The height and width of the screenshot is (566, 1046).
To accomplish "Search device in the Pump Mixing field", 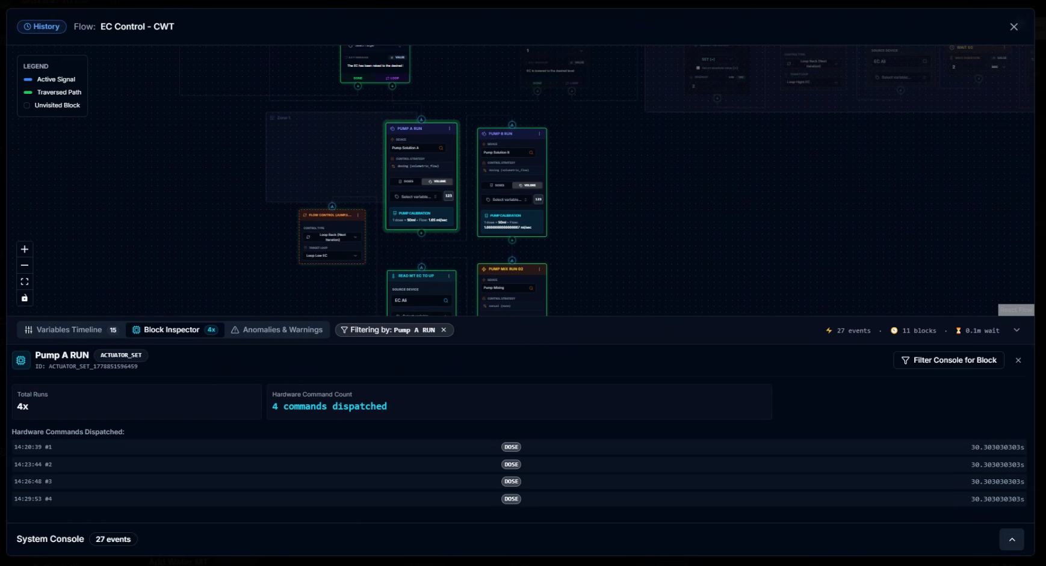I will point(531,288).
